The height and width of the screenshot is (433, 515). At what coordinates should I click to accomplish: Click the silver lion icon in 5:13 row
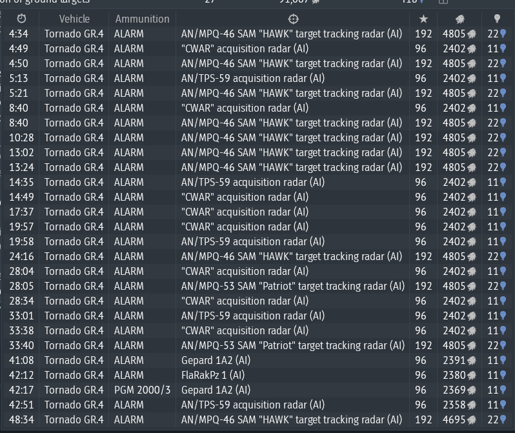coord(472,79)
